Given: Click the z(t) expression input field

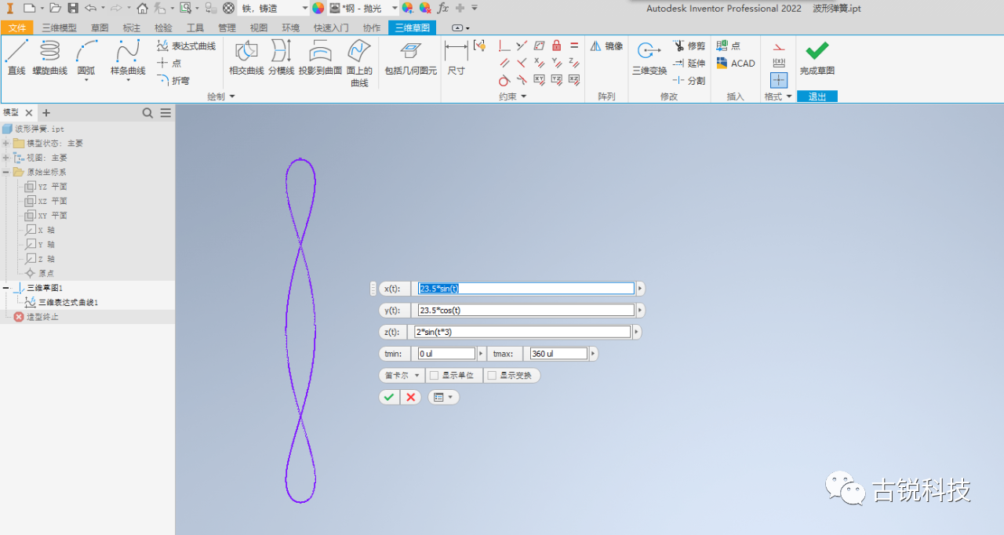Looking at the screenshot, I should pos(522,332).
